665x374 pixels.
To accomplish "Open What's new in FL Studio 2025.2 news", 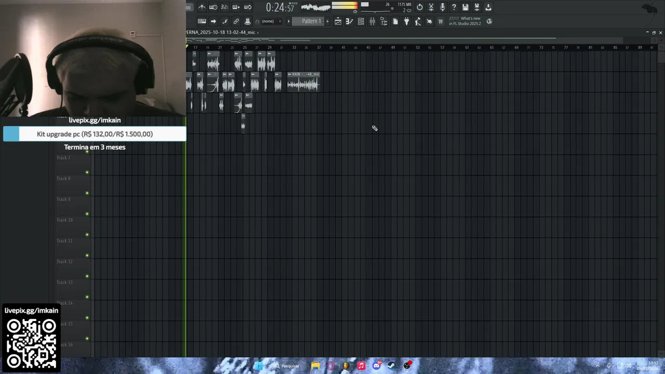I will (x=465, y=21).
